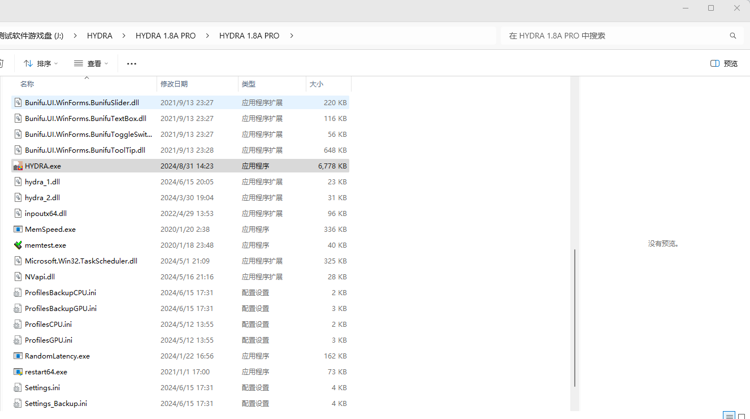Screen dimensions: 750x419
Task: Sort by the 大小 column header
Action: (317, 84)
